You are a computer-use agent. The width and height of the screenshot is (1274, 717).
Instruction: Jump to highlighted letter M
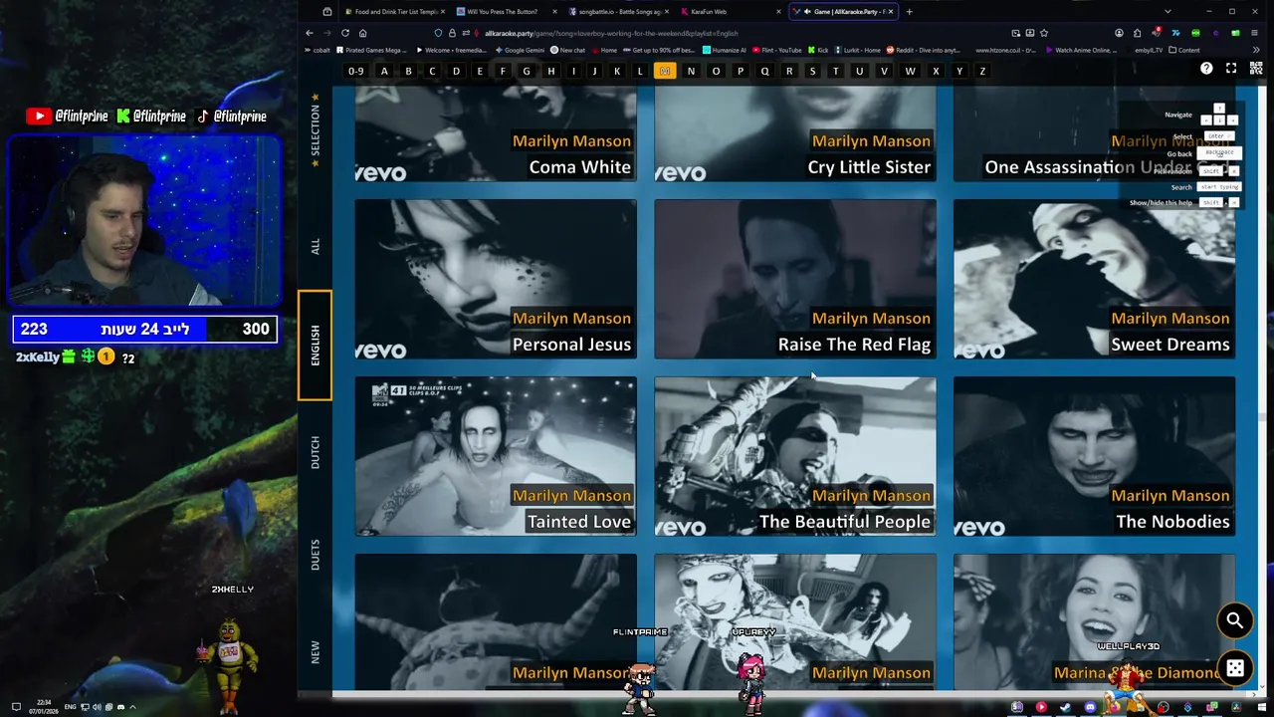point(665,71)
